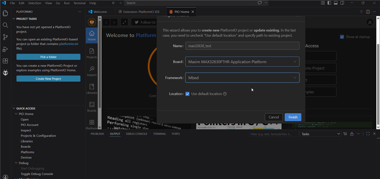Image resolution: width=380 pixels, height=179 pixels.
Task: Open PlatformIO sidebar more actions ellipsis
Action: click(x=80, y=12)
